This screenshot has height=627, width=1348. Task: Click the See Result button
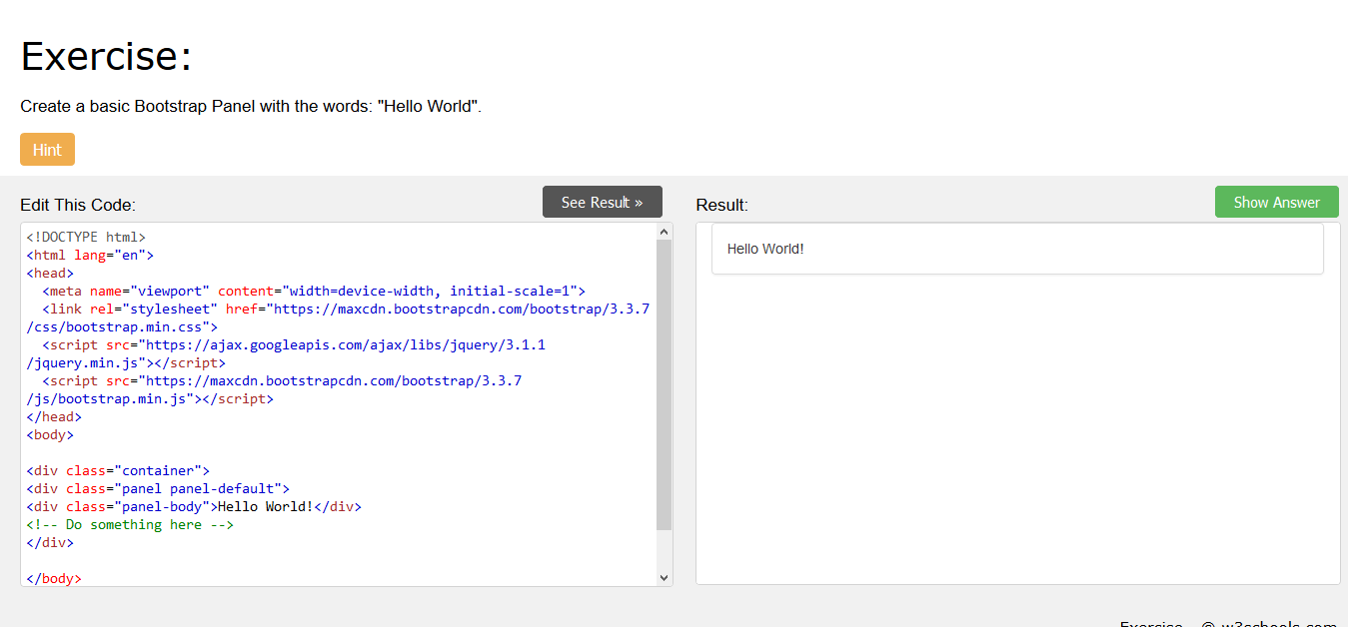[602, 202]
